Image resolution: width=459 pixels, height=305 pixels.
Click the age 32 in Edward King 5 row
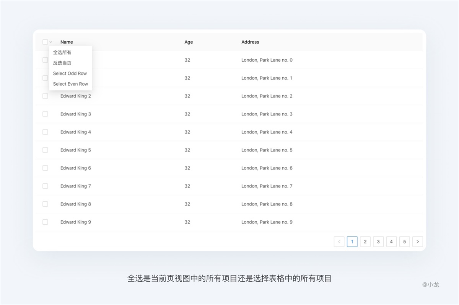(x=187, y=150)
